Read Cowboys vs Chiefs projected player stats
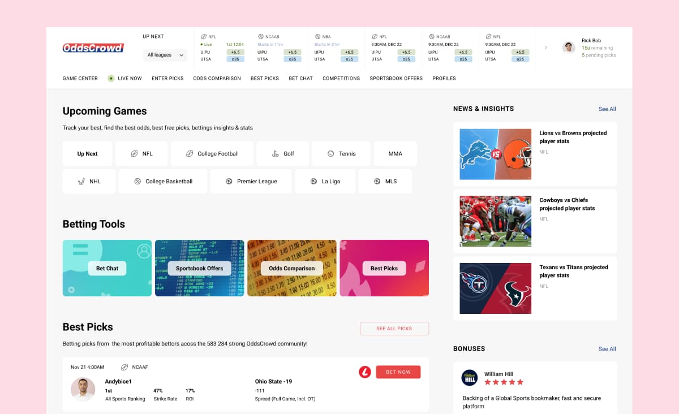The image size is (679, 414). pos(567,204)
